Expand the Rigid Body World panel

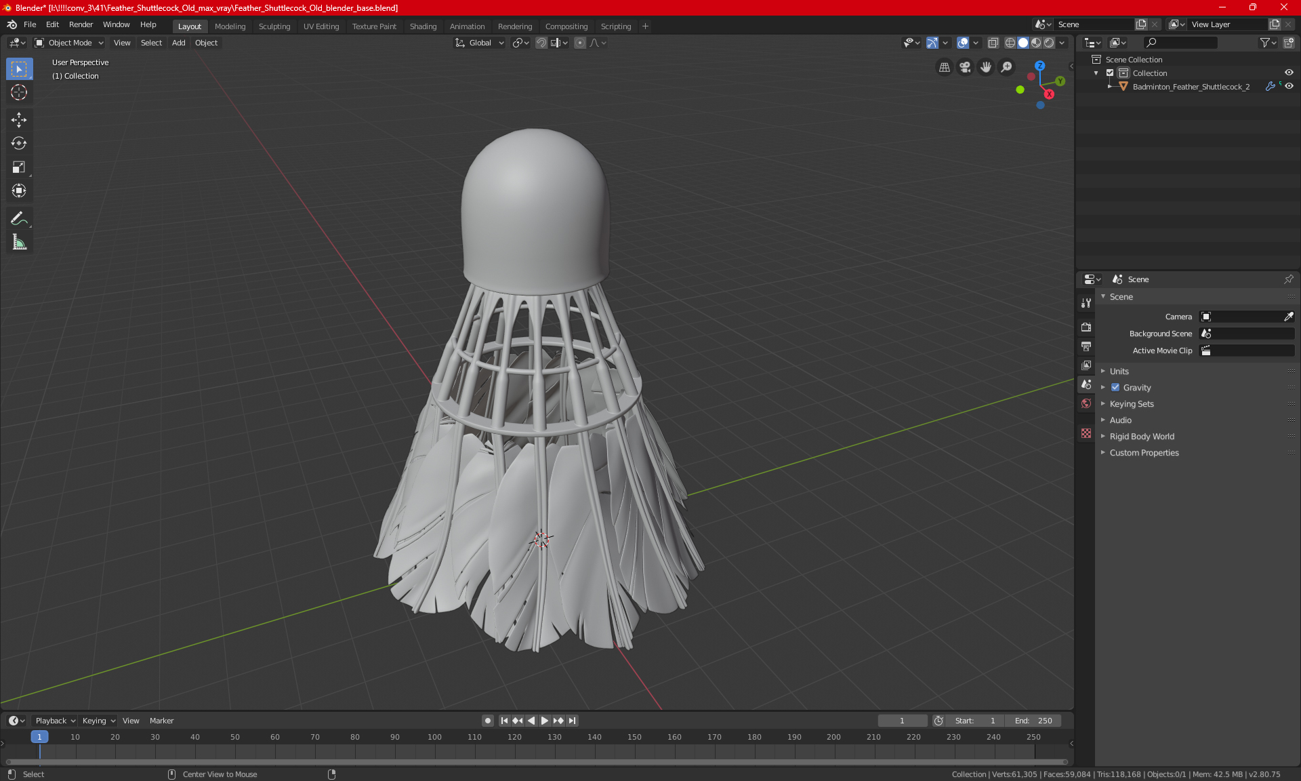click(1141, 437)
